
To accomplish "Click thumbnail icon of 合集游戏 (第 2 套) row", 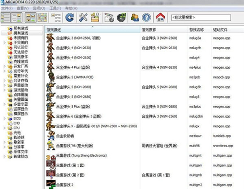I will [51, 175].
